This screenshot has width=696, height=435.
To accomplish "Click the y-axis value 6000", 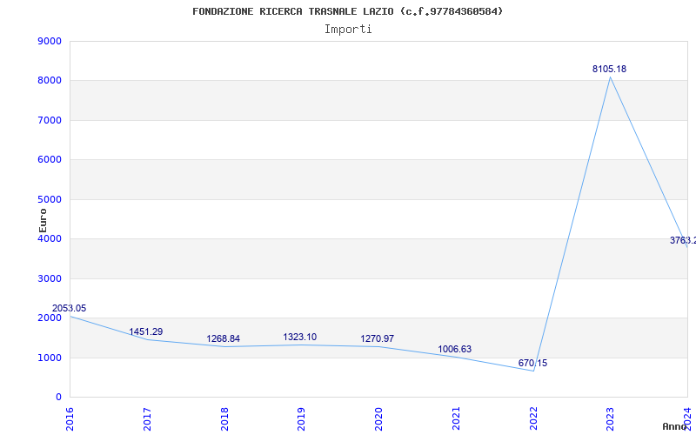I will pyautogui.click(x=50, y=160).
